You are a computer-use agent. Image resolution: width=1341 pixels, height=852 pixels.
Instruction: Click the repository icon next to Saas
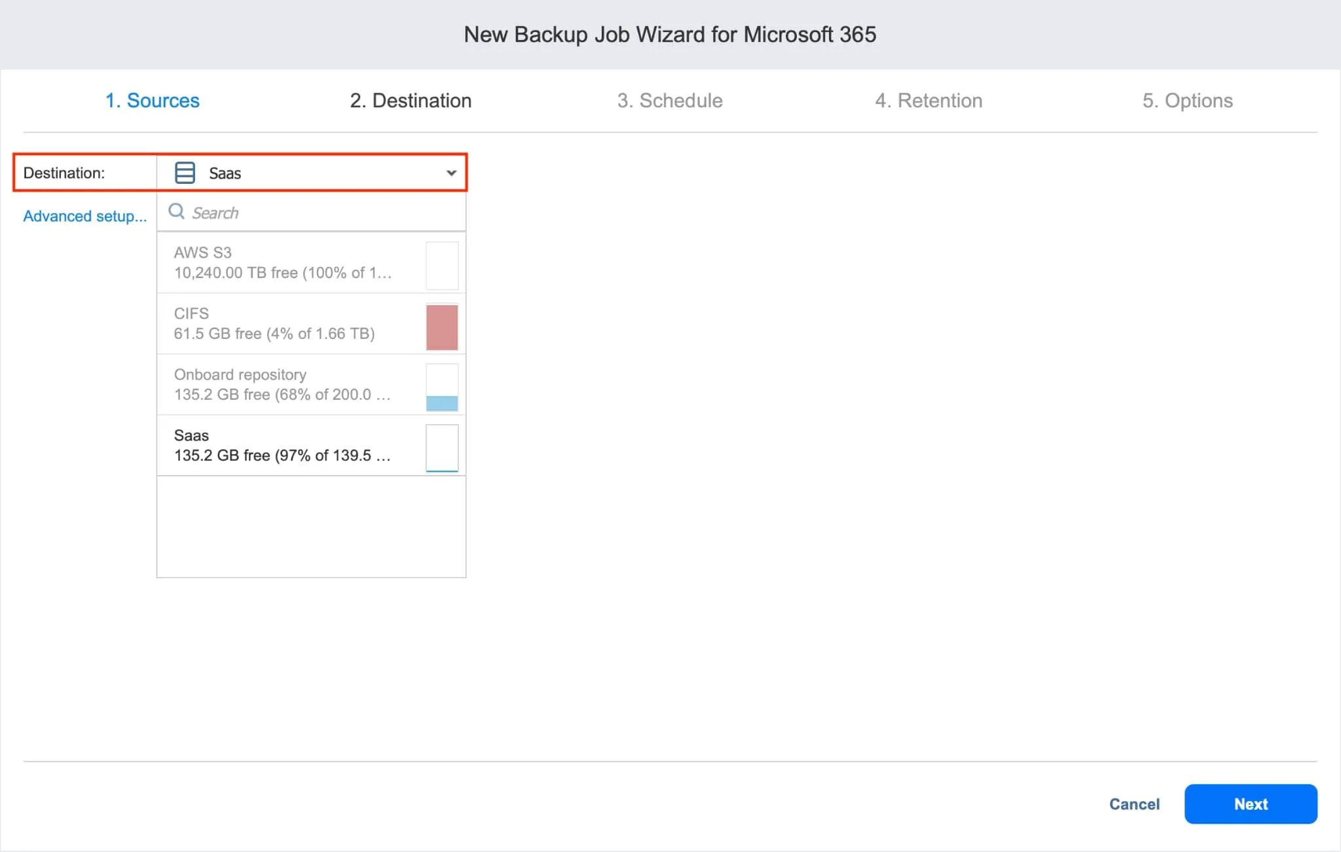click(x=185, y=173)
